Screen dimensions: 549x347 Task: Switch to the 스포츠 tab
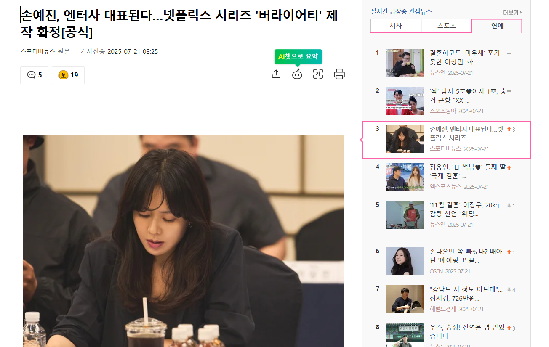(446, 26)
